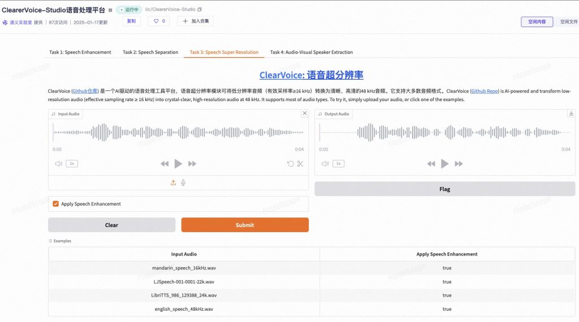Open Task 4: Audio-Visual Speaker Extraction tab
The image size is (579, 322).
coord(311,52)
